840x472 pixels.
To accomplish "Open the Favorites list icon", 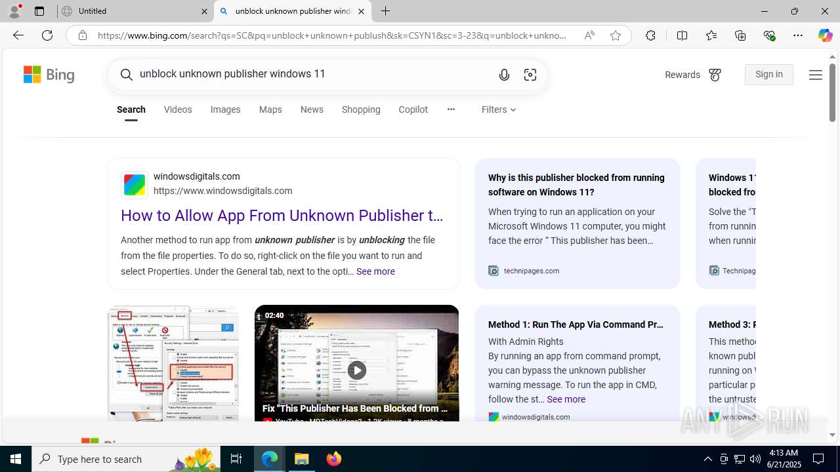I will [x=711, y=35].
